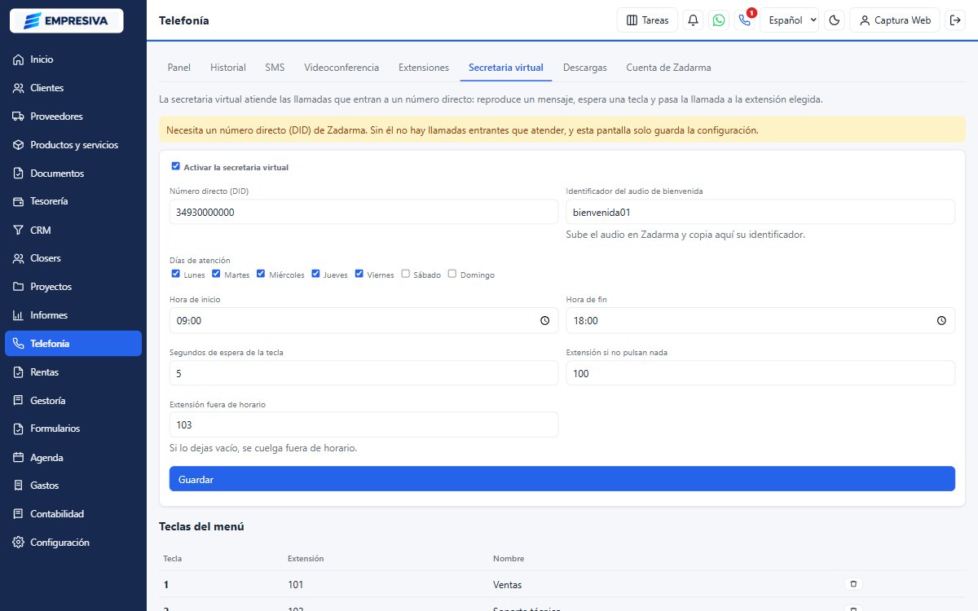
Task: Uncheck Martes attention day
Action: point(216,275)
